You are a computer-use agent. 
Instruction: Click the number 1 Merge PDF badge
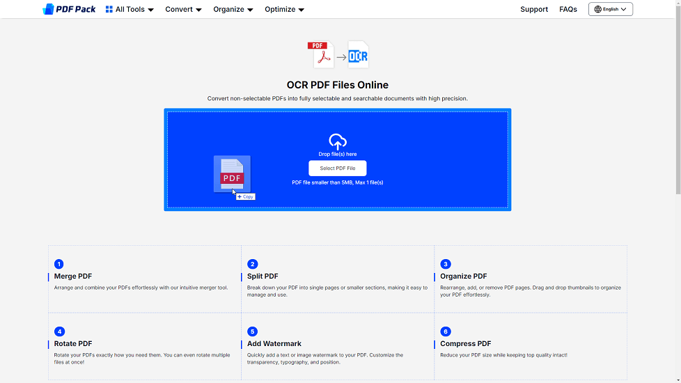(59, 264)
